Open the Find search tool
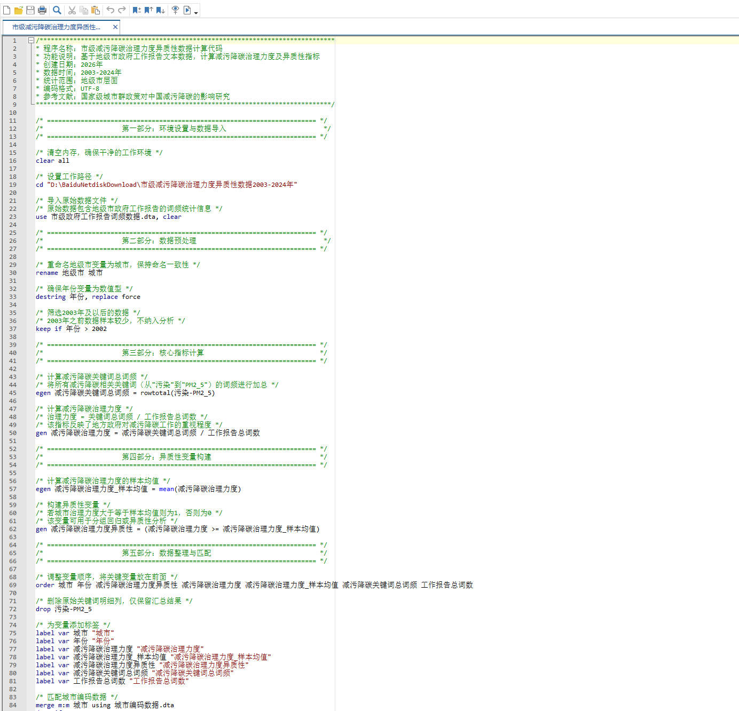739x711 pixels. coord(57,10)
